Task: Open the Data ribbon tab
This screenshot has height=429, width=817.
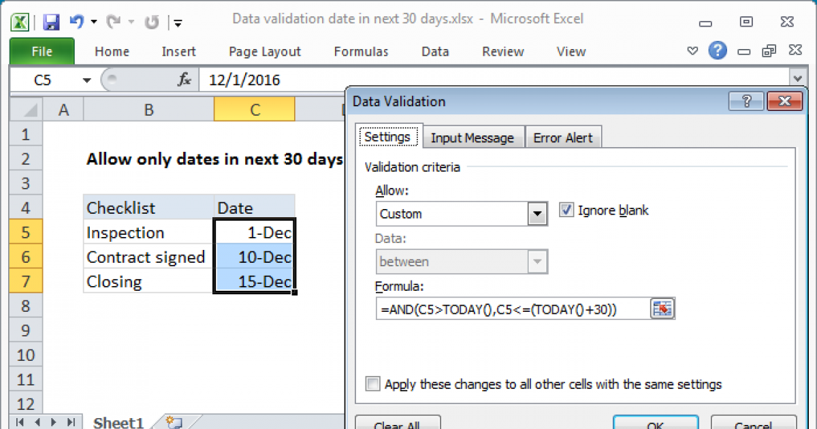Action: [434, 51]
